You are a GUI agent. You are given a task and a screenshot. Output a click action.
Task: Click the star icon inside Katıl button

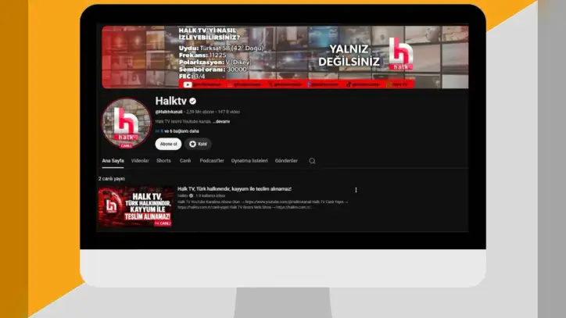pos(193,144)
